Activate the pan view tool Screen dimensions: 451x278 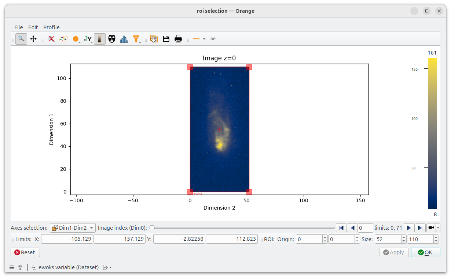33,39
